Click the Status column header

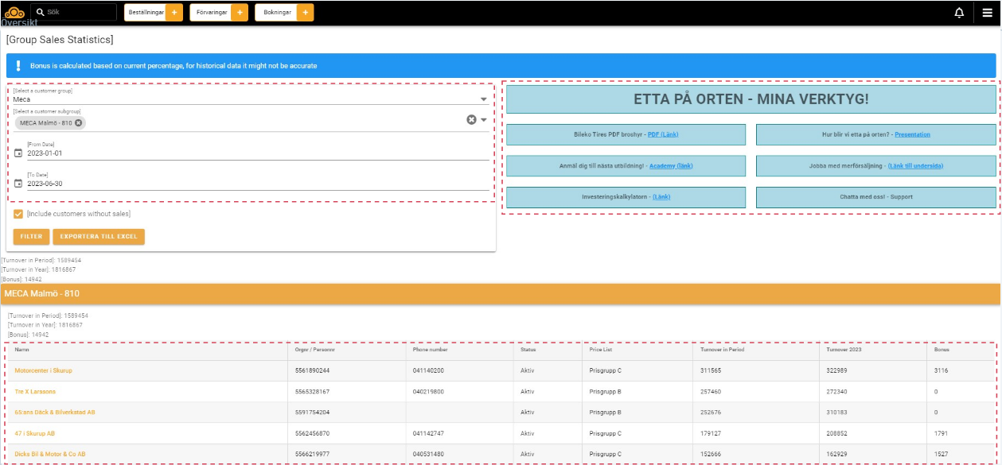point(528,350)
